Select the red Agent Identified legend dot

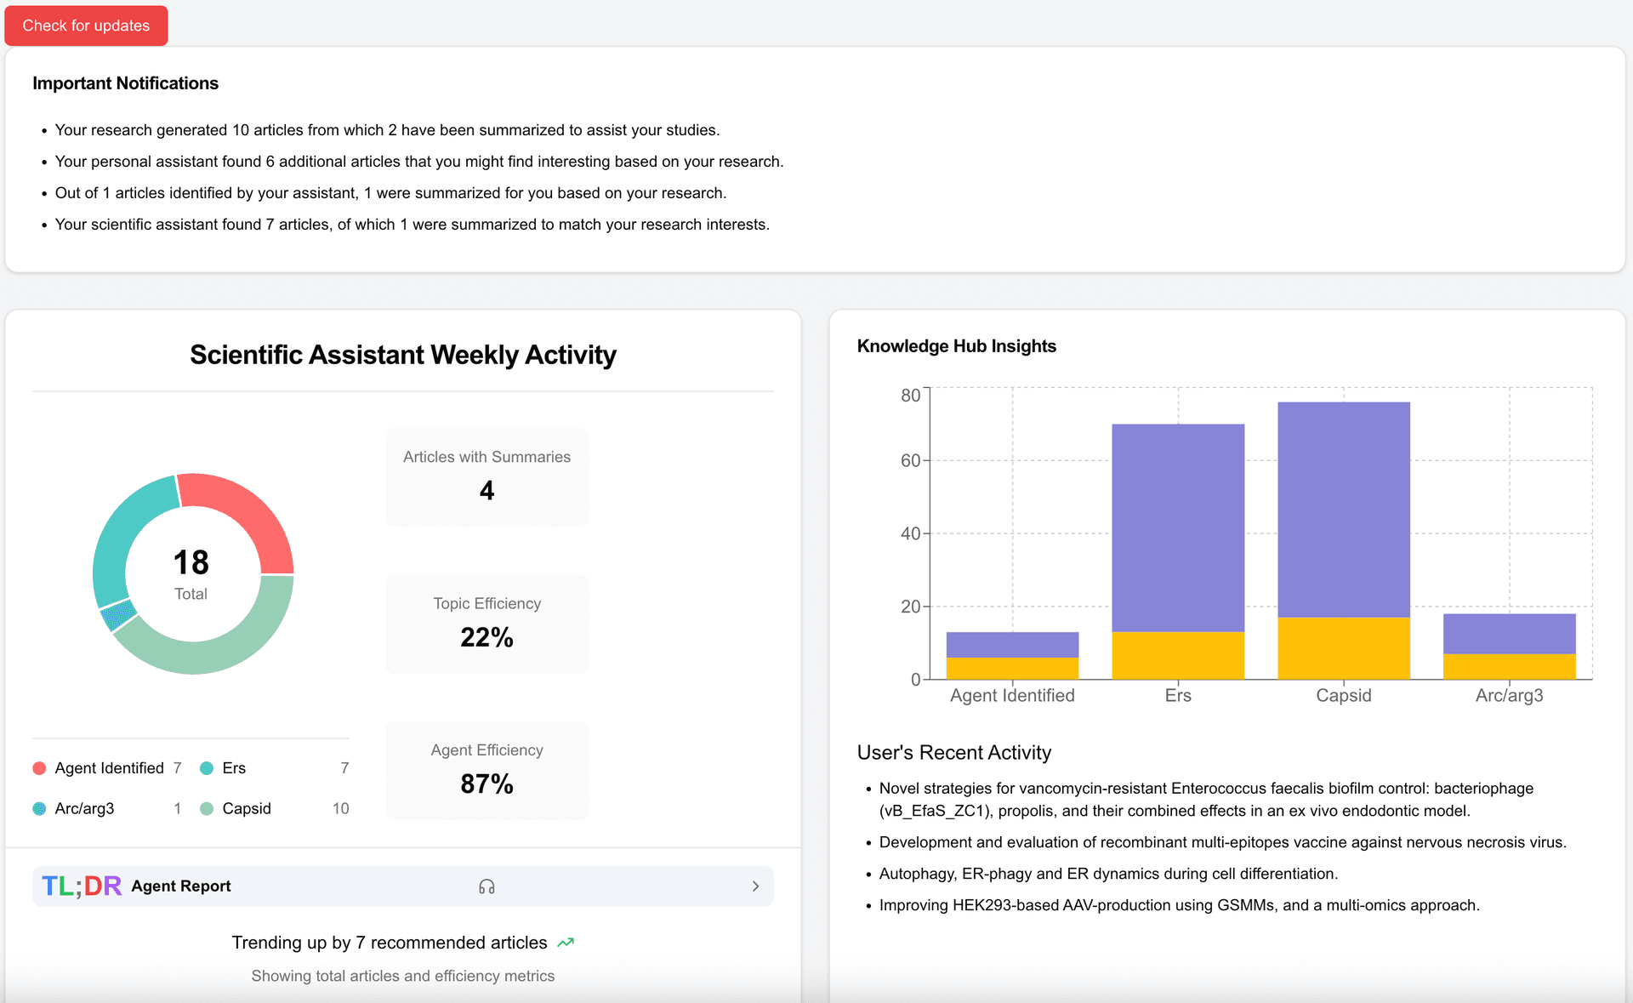[39, 767]
